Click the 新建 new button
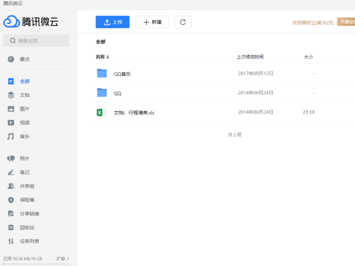 click(152, 22)
